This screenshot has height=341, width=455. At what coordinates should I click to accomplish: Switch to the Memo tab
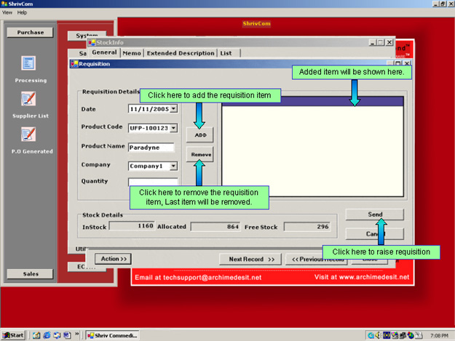pos(132,53)
